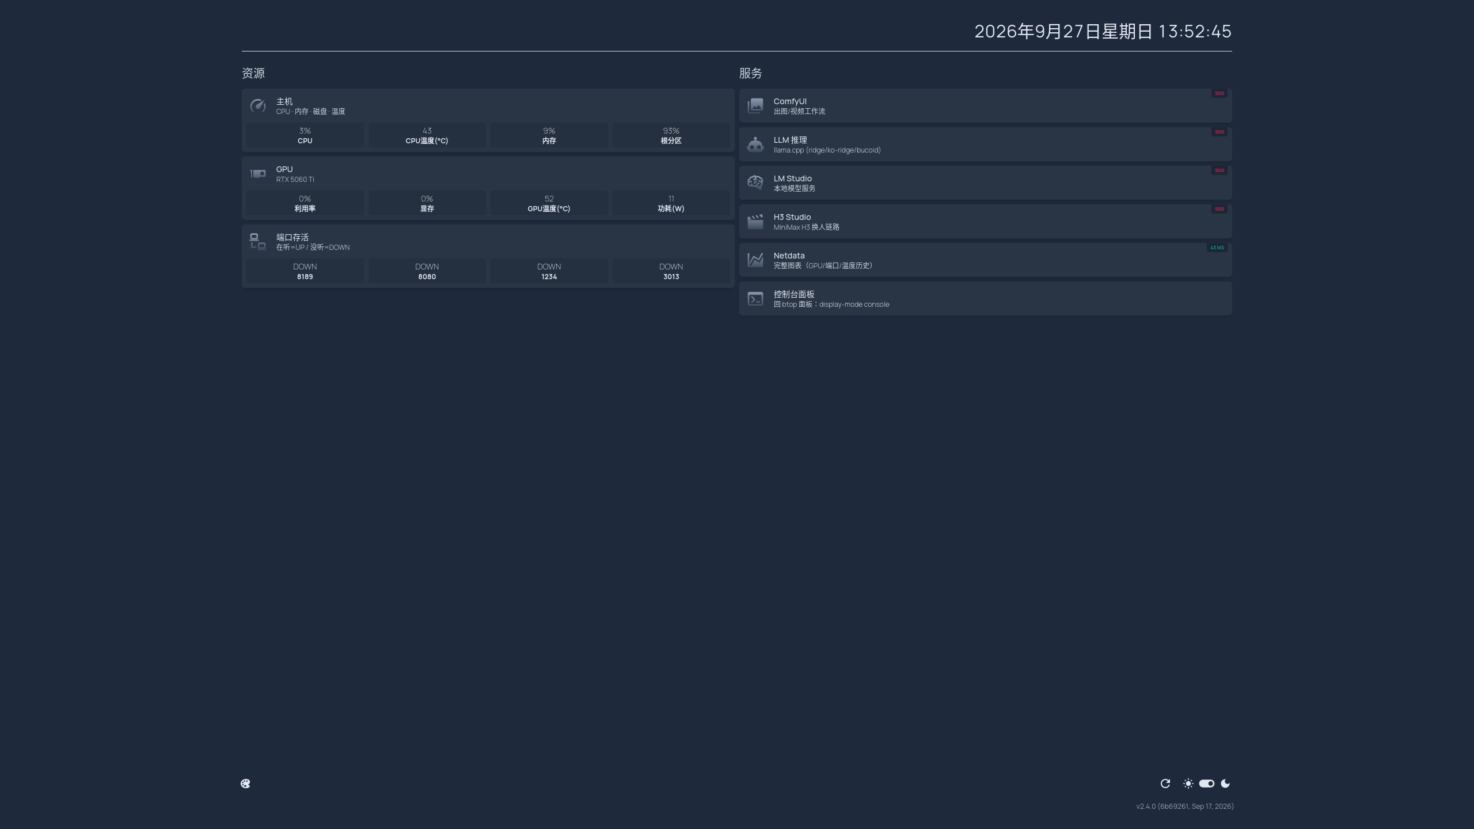1474x829 pixels.
Task: Open the LLM 推理 service link
Action: (x=985, y=144)
